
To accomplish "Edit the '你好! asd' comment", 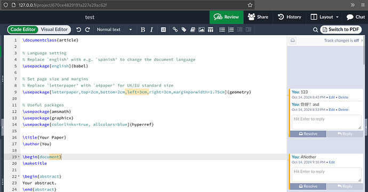I will [332, 110].
